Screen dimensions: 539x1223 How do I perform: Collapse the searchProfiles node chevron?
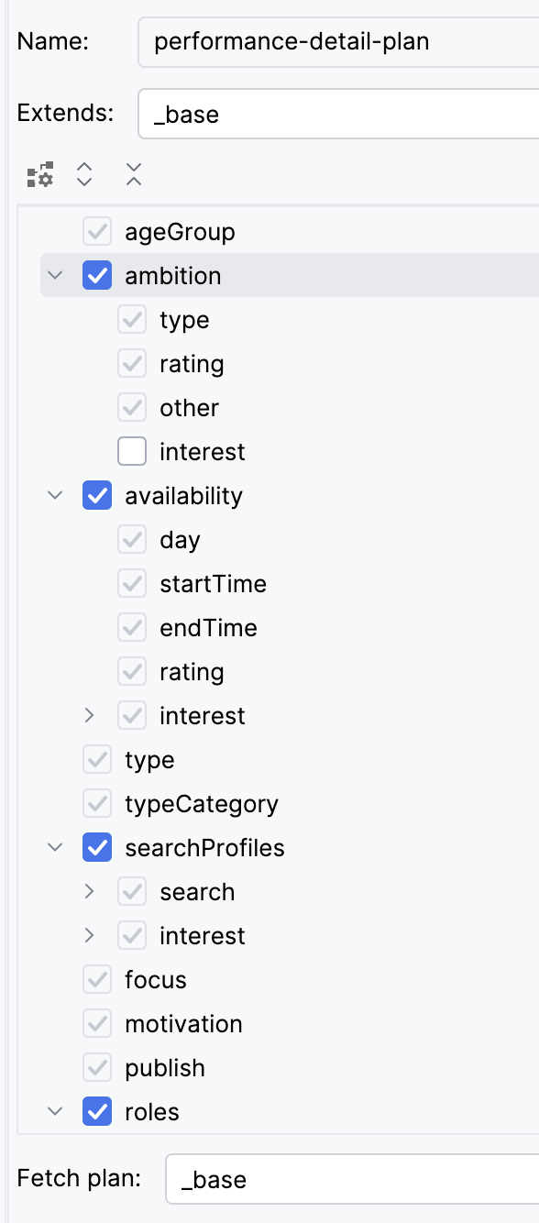tap(55, 848)
